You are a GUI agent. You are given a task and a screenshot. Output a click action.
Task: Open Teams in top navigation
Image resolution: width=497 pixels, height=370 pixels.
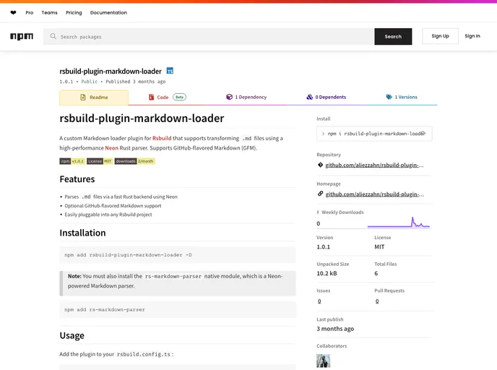[49, 13]
